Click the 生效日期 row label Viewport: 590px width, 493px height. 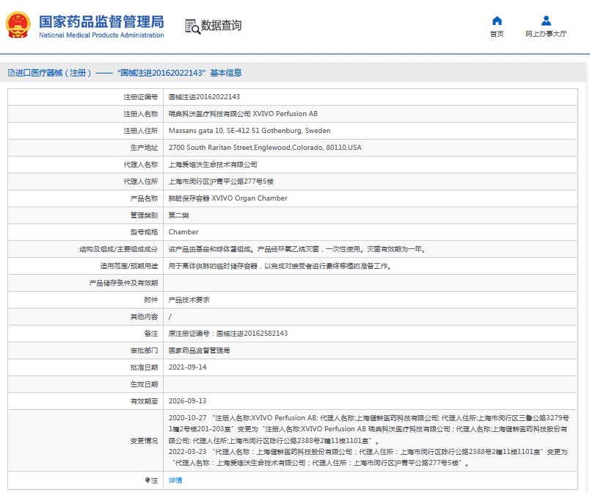144,384
